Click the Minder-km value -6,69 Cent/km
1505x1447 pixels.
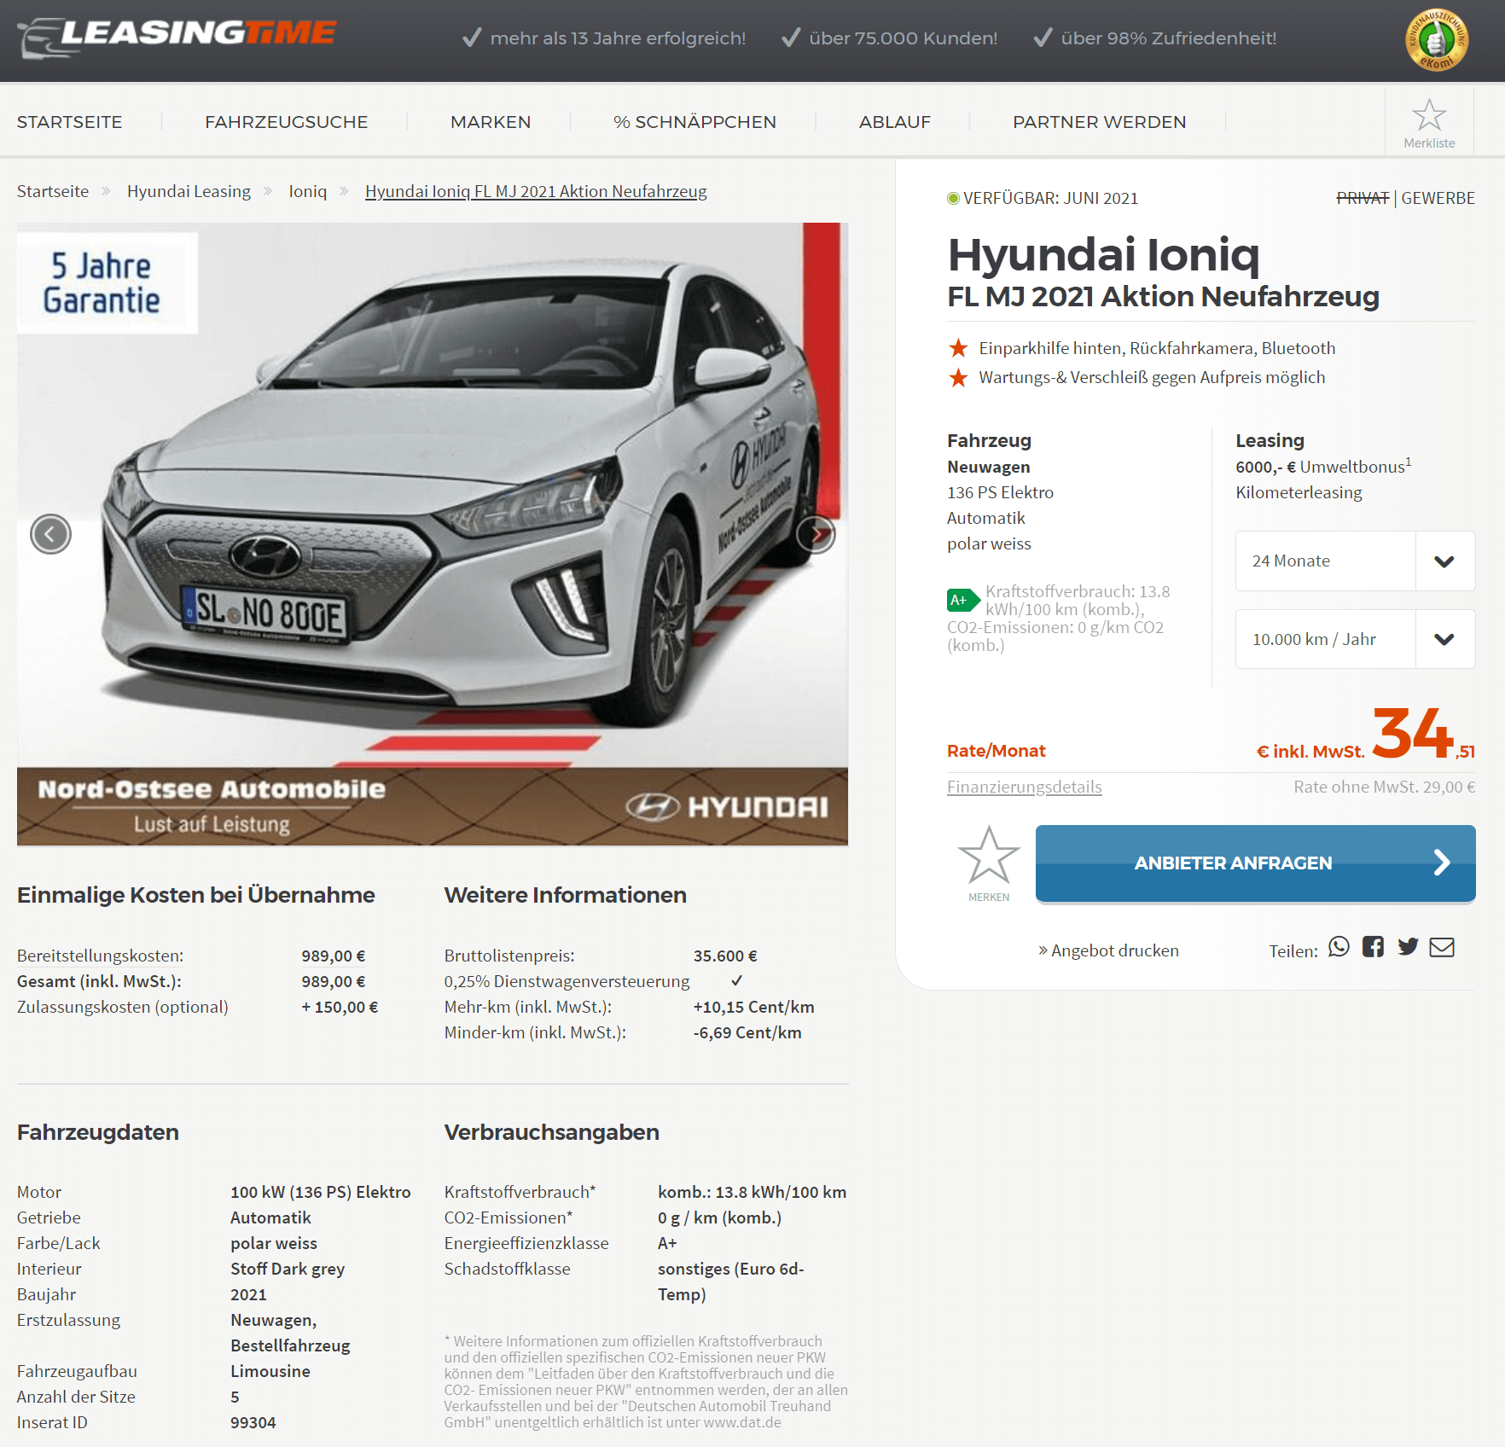coord(747,1032)
